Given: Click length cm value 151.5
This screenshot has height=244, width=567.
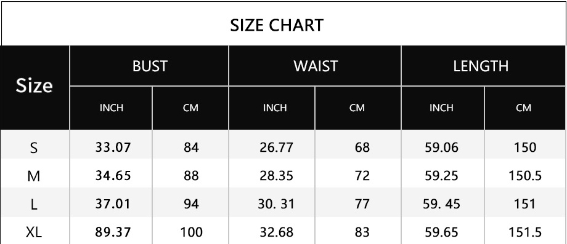Looking at the screenshot, I should tap(524, 232).
